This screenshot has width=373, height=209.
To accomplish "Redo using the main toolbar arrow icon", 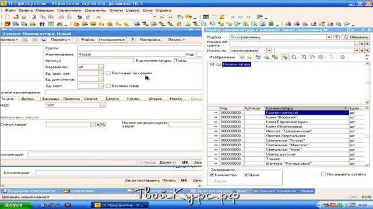I will pos(88,17).
